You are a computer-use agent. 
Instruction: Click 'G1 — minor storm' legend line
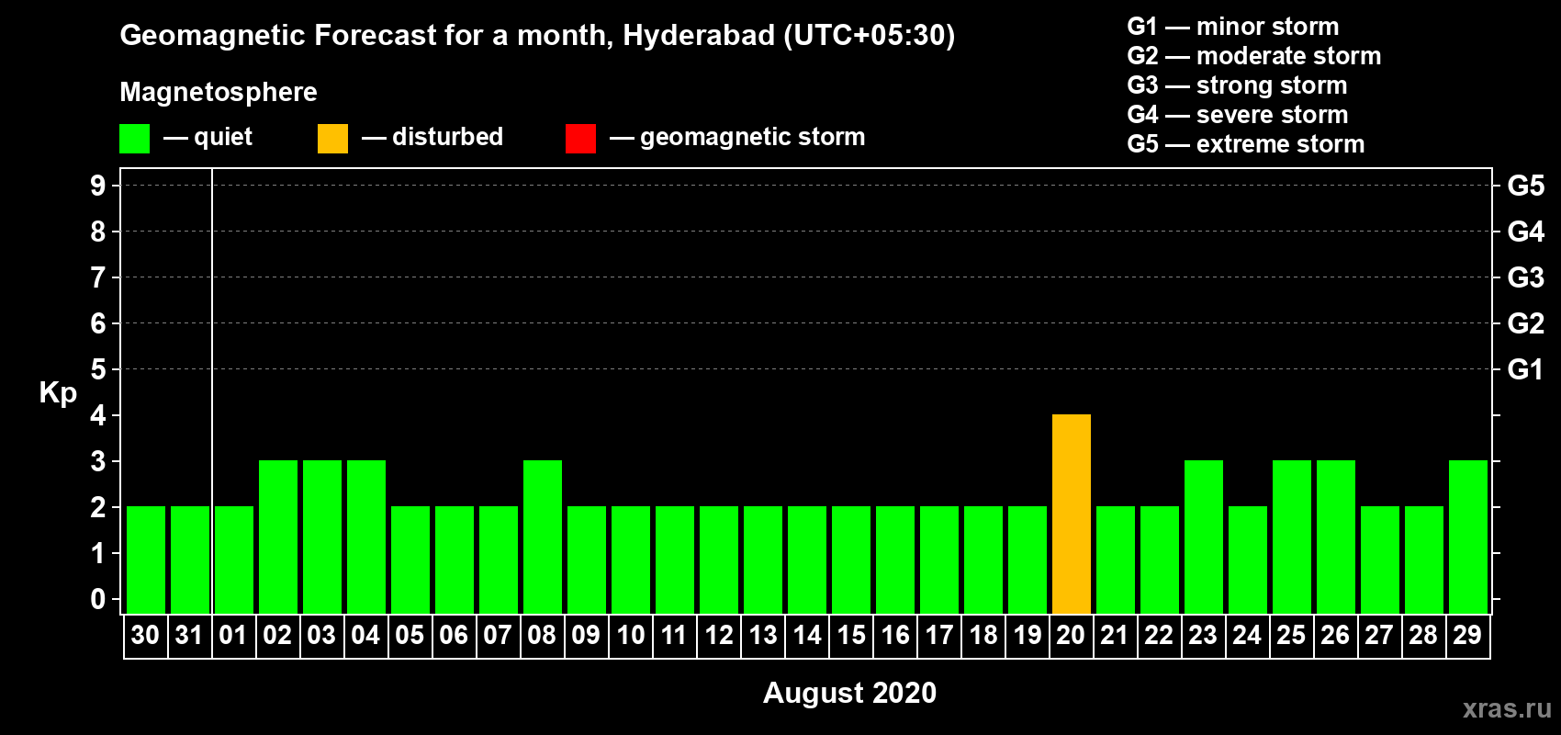pos(1233,27)
